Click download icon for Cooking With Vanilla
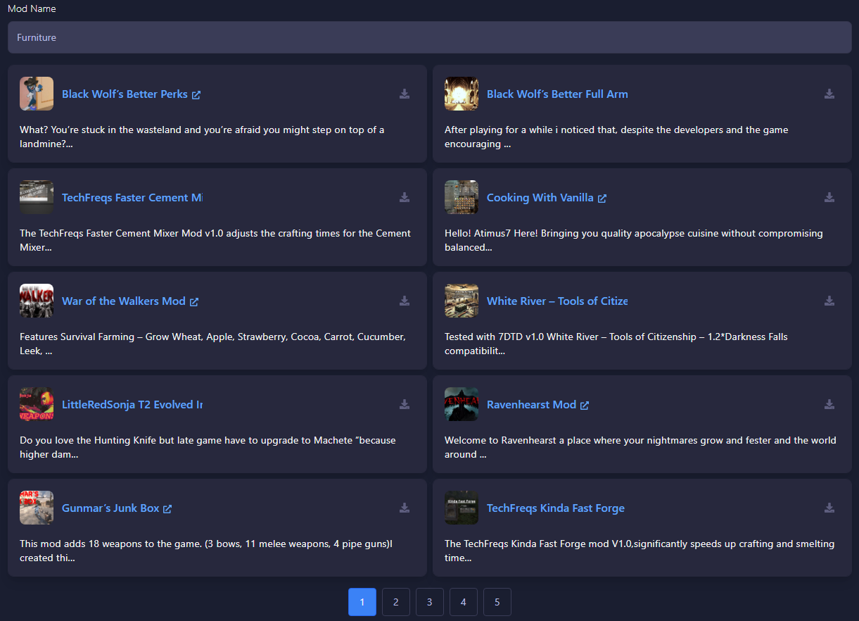This screenshot has height=621, width=859. pos(829,197)
